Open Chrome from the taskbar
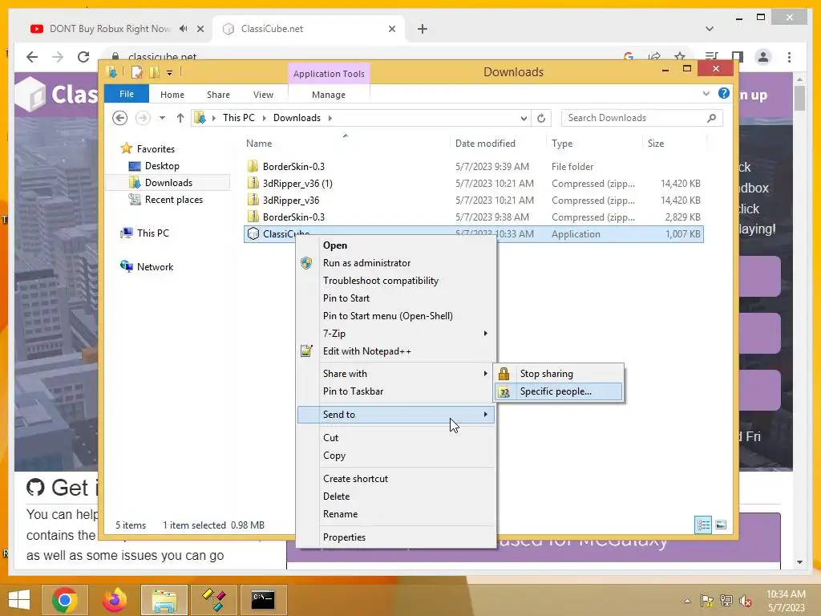821x616 pixels. point(65,600)
